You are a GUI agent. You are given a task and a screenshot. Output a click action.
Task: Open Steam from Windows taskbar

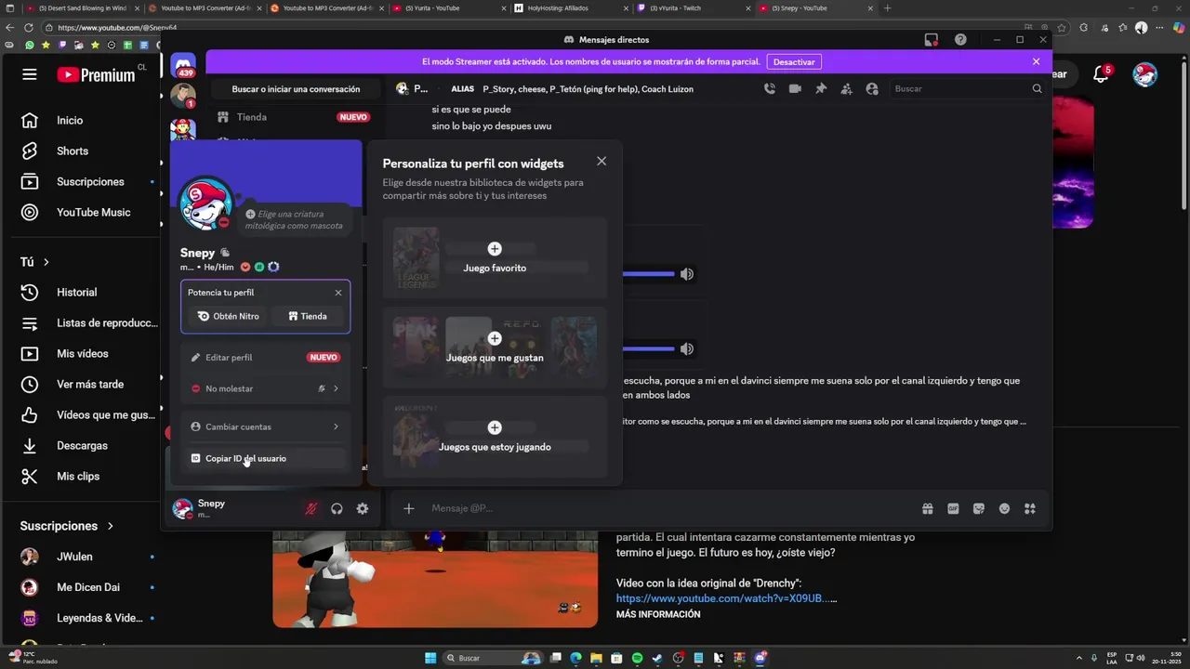[657, 658]
